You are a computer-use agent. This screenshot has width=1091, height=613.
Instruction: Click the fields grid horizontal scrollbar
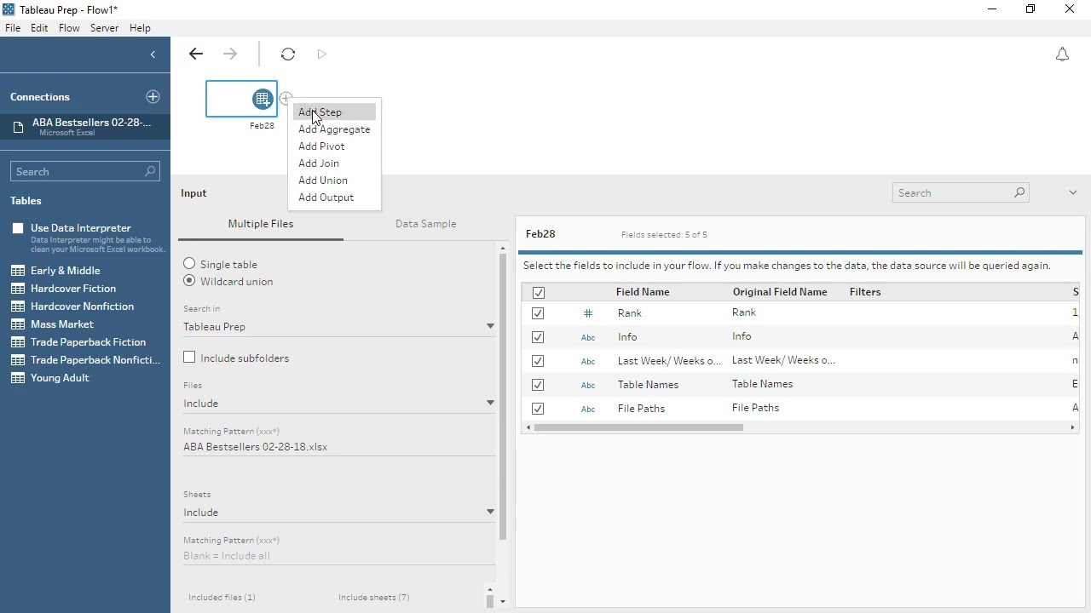point(638,427)
